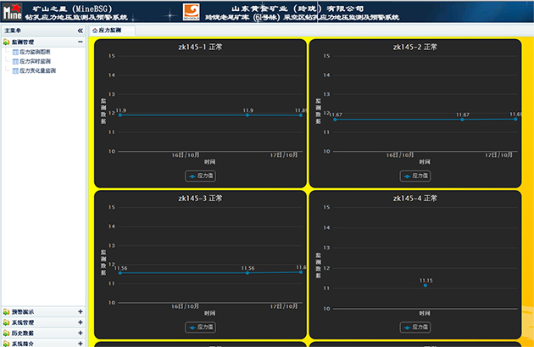Expand the 历史数据 section
This screenshot has height=347, width=534.
[81, 333]
